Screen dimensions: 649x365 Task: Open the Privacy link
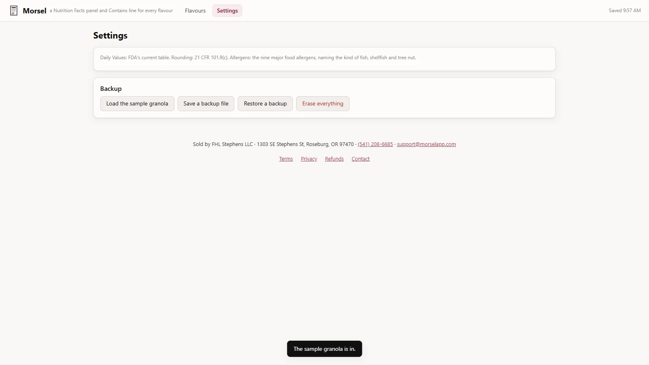pyautogui.click(x=309, y=159)
